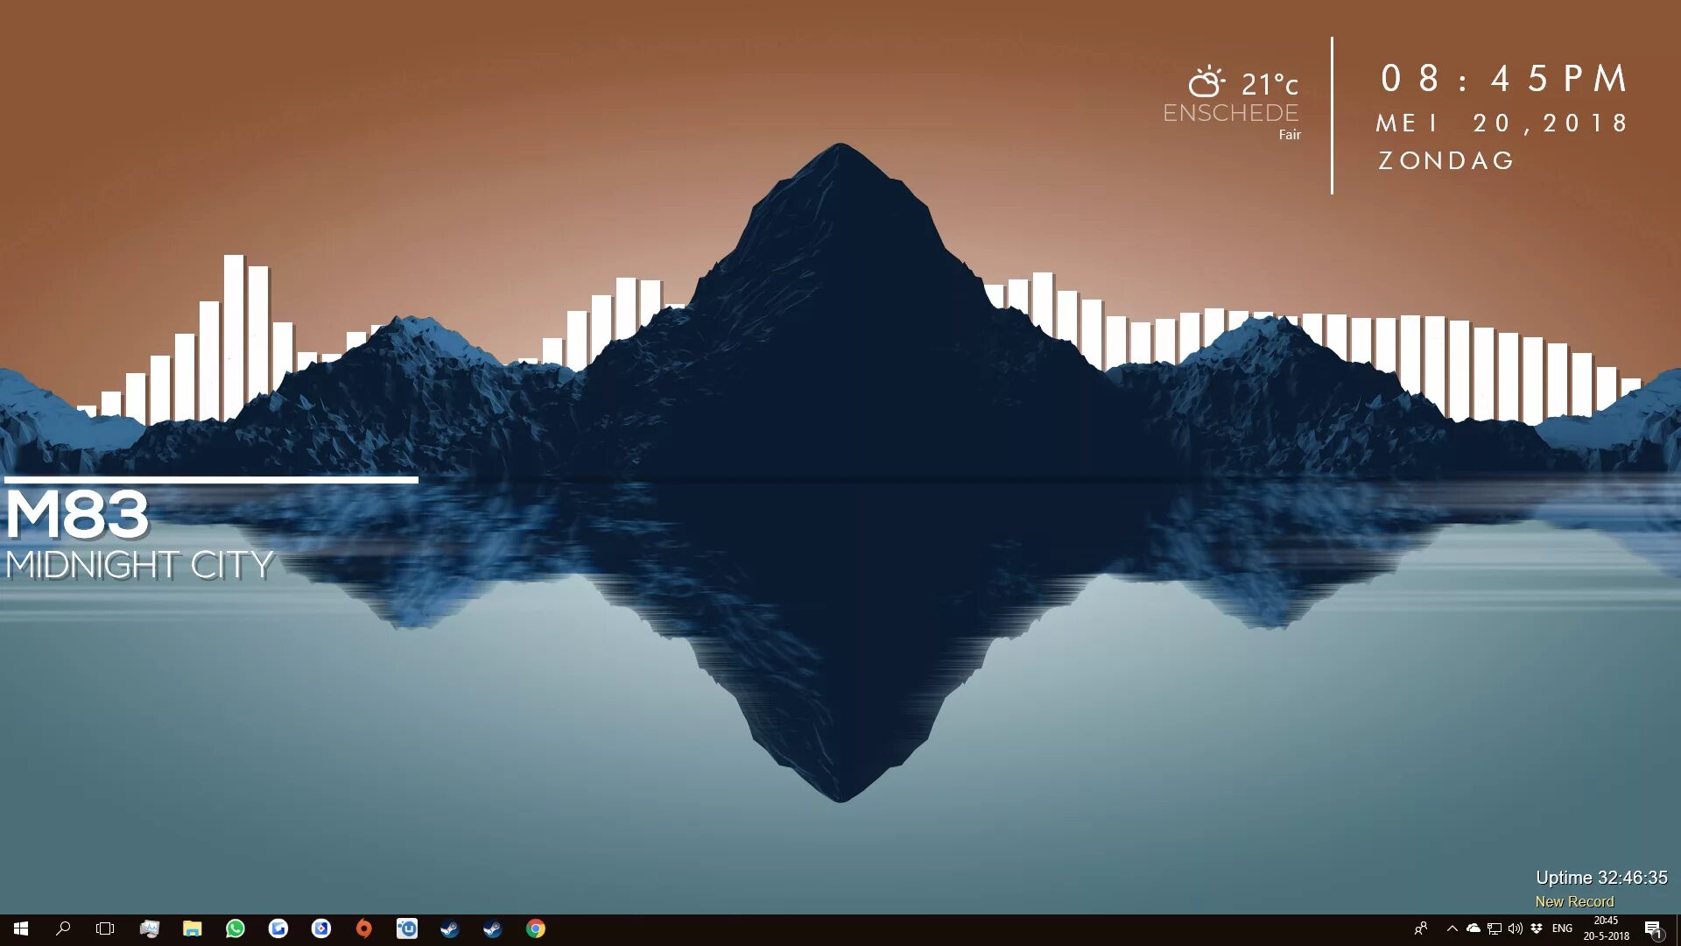The height and width of the screenshot is (946, 1681).
Task: Click the 08:45 PM desktop clock
Action: pos(1504,79)
